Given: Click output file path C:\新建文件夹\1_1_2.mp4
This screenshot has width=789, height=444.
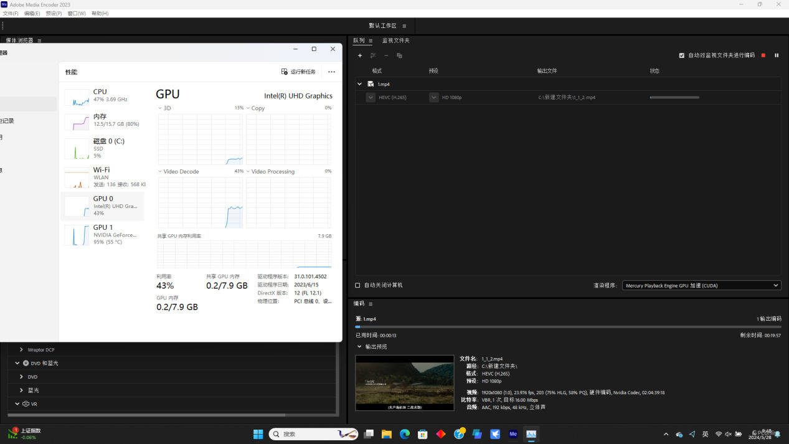Looking at the screenshot, I should tap(567, 98).
